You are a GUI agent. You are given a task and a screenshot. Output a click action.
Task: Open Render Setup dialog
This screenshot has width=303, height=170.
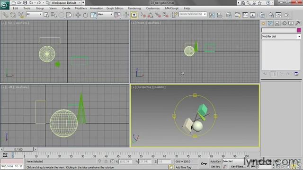point(271,15)
